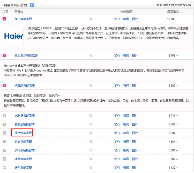Click 简介 in the 霍尼韦尔智能家居 row
The width and height of the screenshot is (194, 173).
click(117, 55)
